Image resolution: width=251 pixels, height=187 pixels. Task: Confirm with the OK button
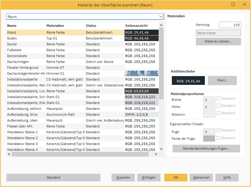[x=176, y=177]
